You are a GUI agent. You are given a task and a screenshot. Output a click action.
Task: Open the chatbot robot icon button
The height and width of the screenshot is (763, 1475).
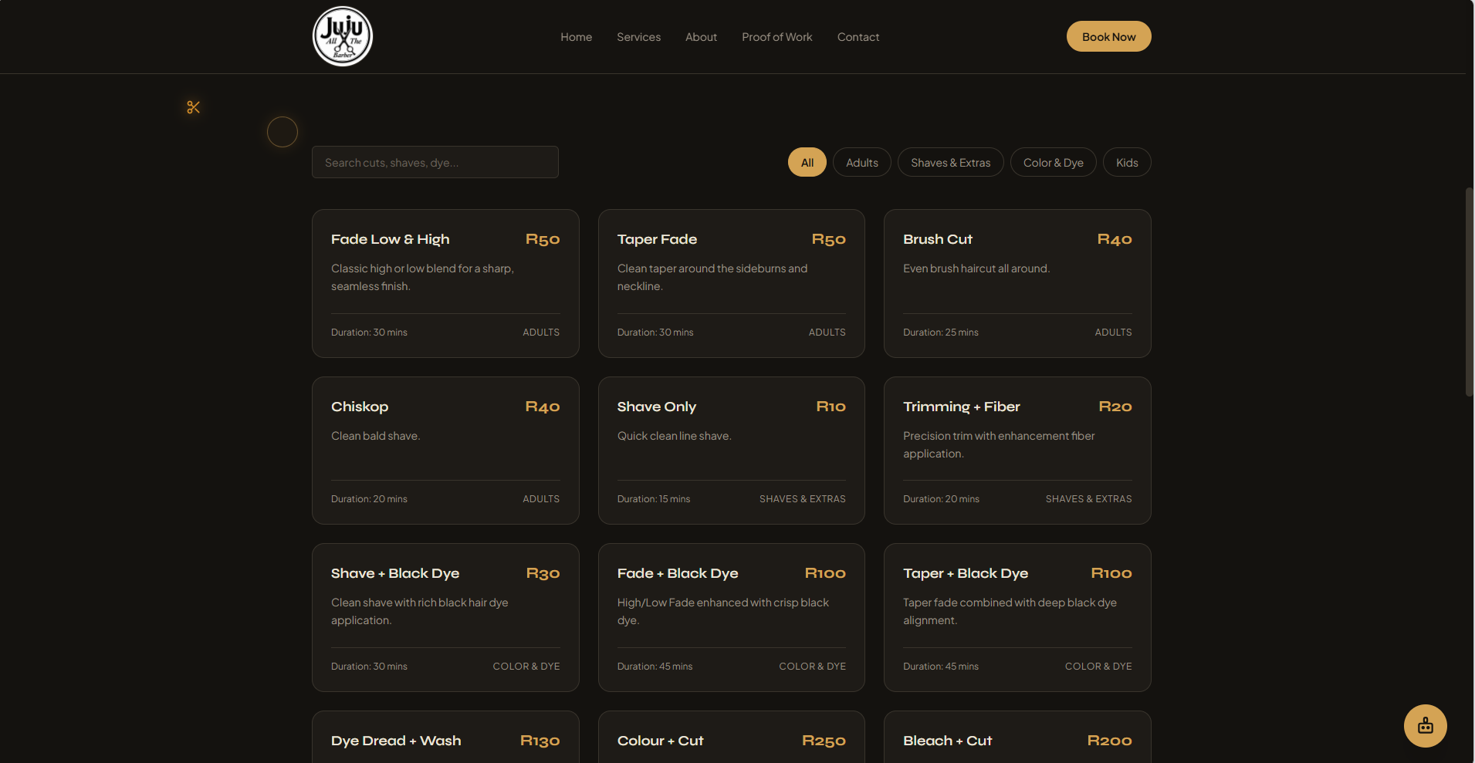coord(1425,725)
